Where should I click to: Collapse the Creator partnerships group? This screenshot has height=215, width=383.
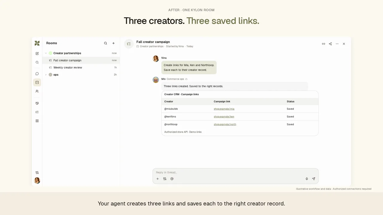(x=46, y=53)
